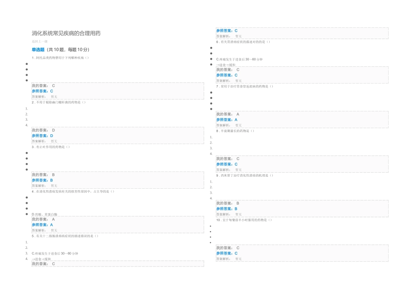Screen dimensions: 420x297
Task: Click 答案解析 暂无 for question 5
Action: (x=229, y=36)
